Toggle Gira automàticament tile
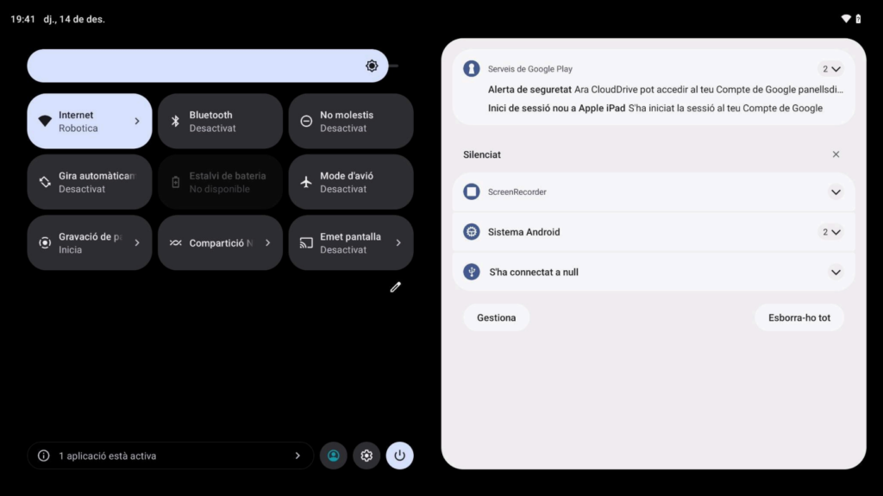883x496 pixels. pos(90,182)
